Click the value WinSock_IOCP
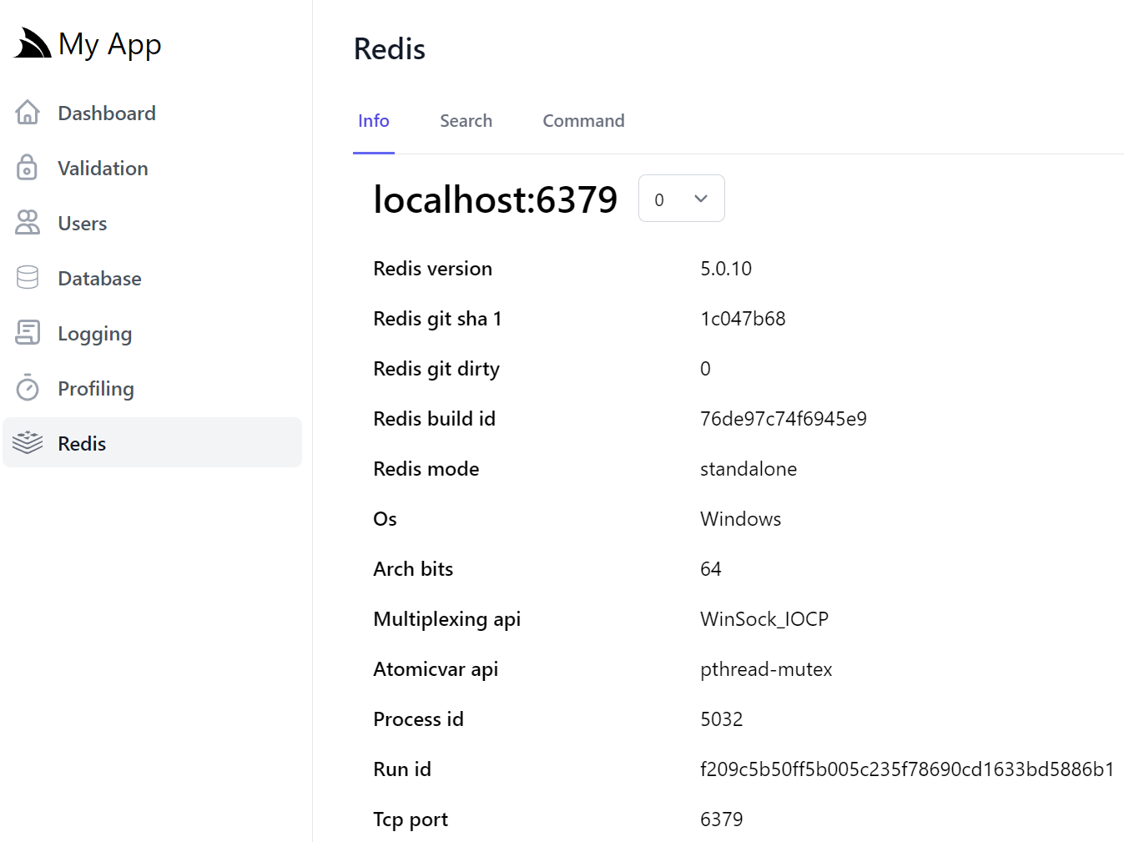 tap(764, 619)
